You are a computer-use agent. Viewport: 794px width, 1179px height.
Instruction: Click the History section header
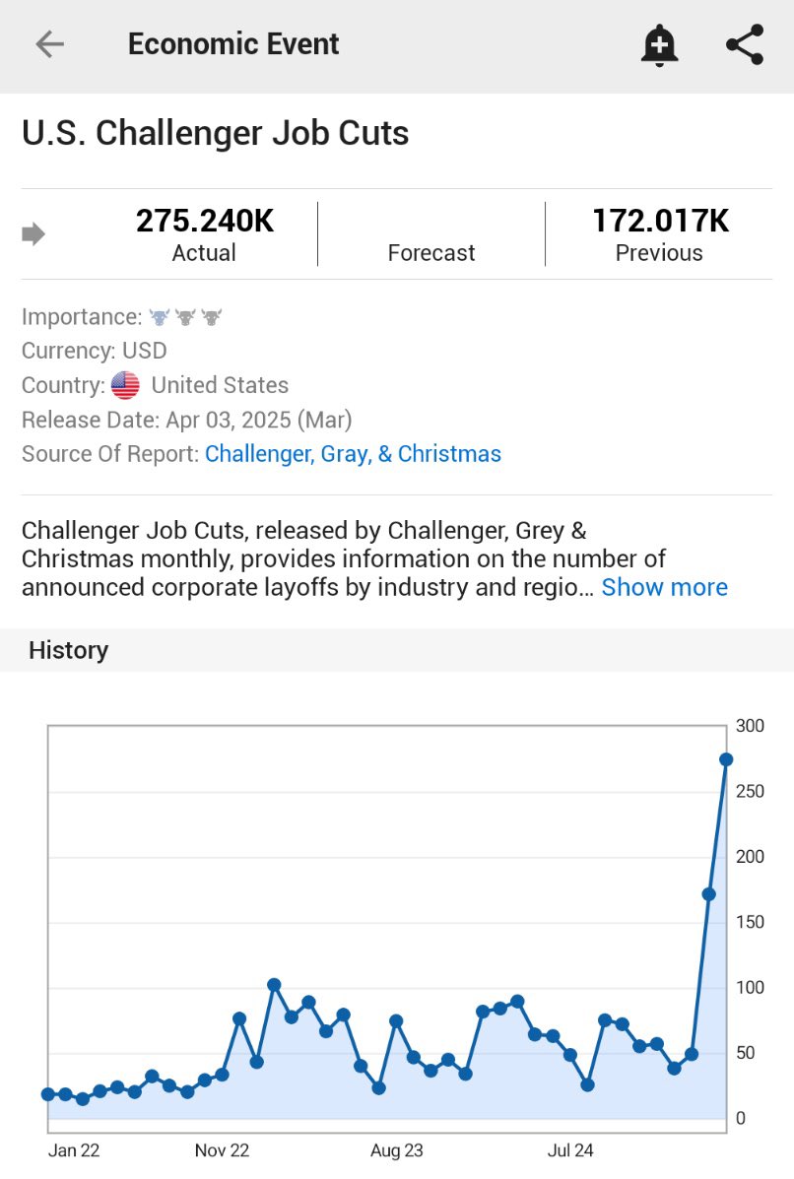[69, 650]
